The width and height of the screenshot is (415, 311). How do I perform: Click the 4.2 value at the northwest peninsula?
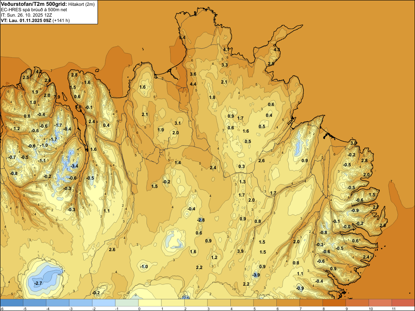(39, 72)
